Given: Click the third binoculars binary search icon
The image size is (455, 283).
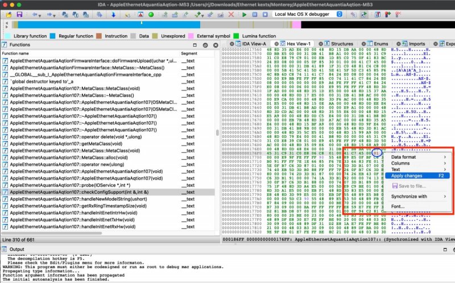Looking at the screenshot, I should click(x=86, y=14).
